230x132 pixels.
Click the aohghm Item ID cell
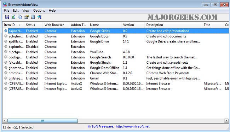coord(16,36)
